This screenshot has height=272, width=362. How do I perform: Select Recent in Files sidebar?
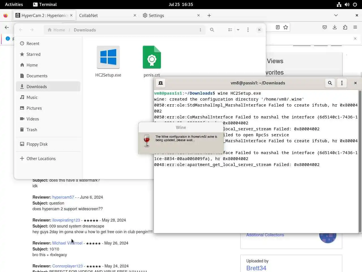coord(48,44)
